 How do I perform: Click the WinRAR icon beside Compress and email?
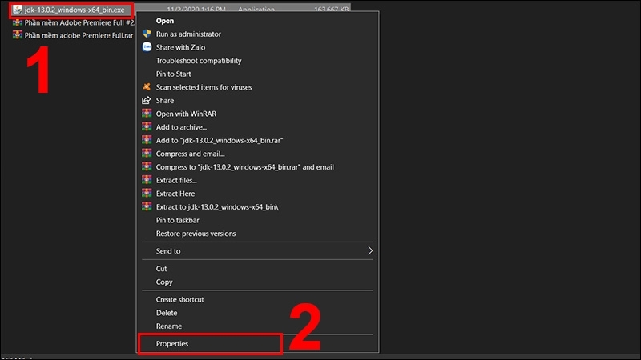click(x=146, y=154)
